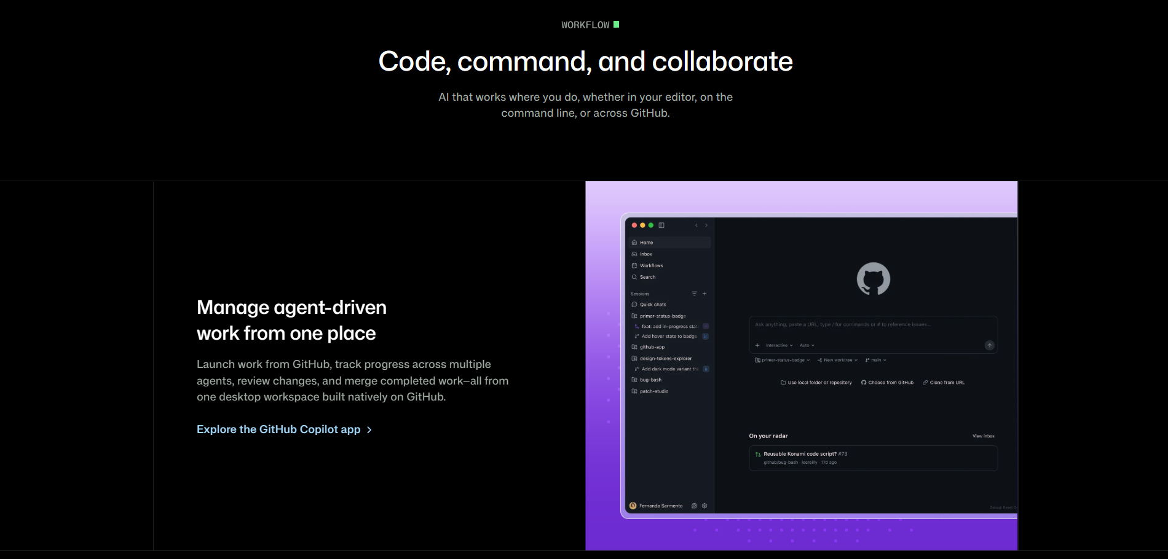Viewport: 1168px width, 559px height.
Task: Click Clone from URL
Action: (944, 383)
